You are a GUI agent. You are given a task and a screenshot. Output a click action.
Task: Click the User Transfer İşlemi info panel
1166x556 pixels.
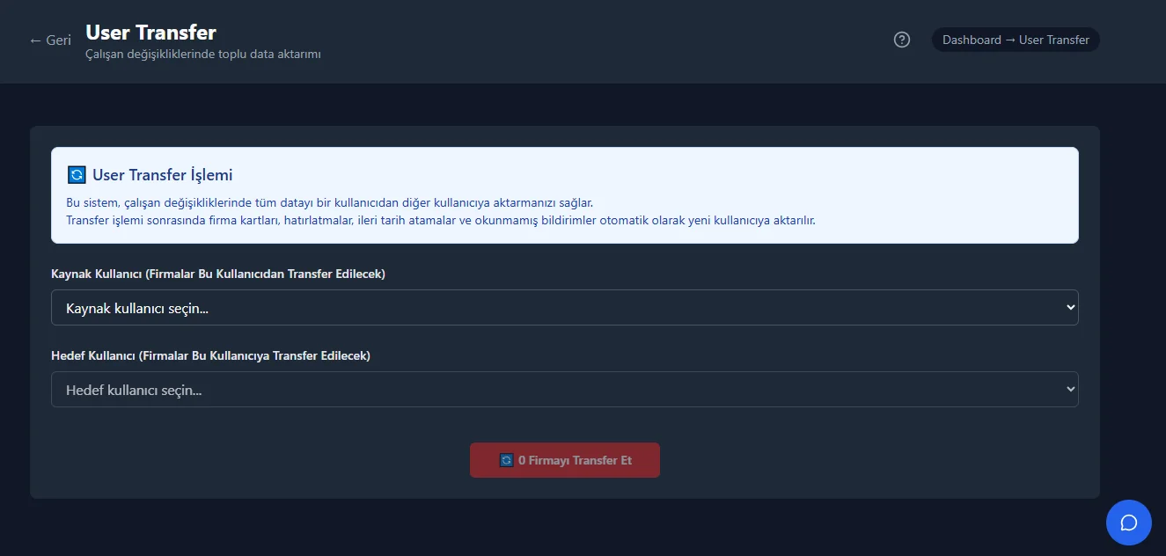click(564, 194)
